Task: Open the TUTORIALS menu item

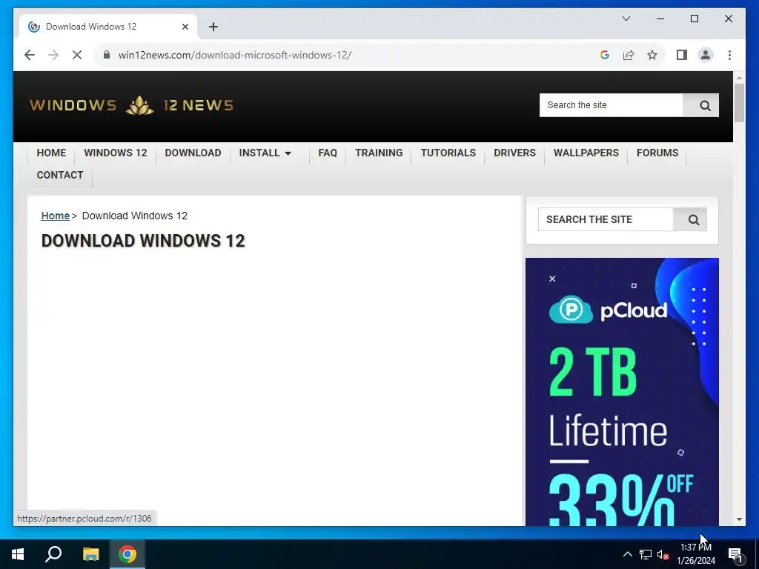Action: coord(448,153)
